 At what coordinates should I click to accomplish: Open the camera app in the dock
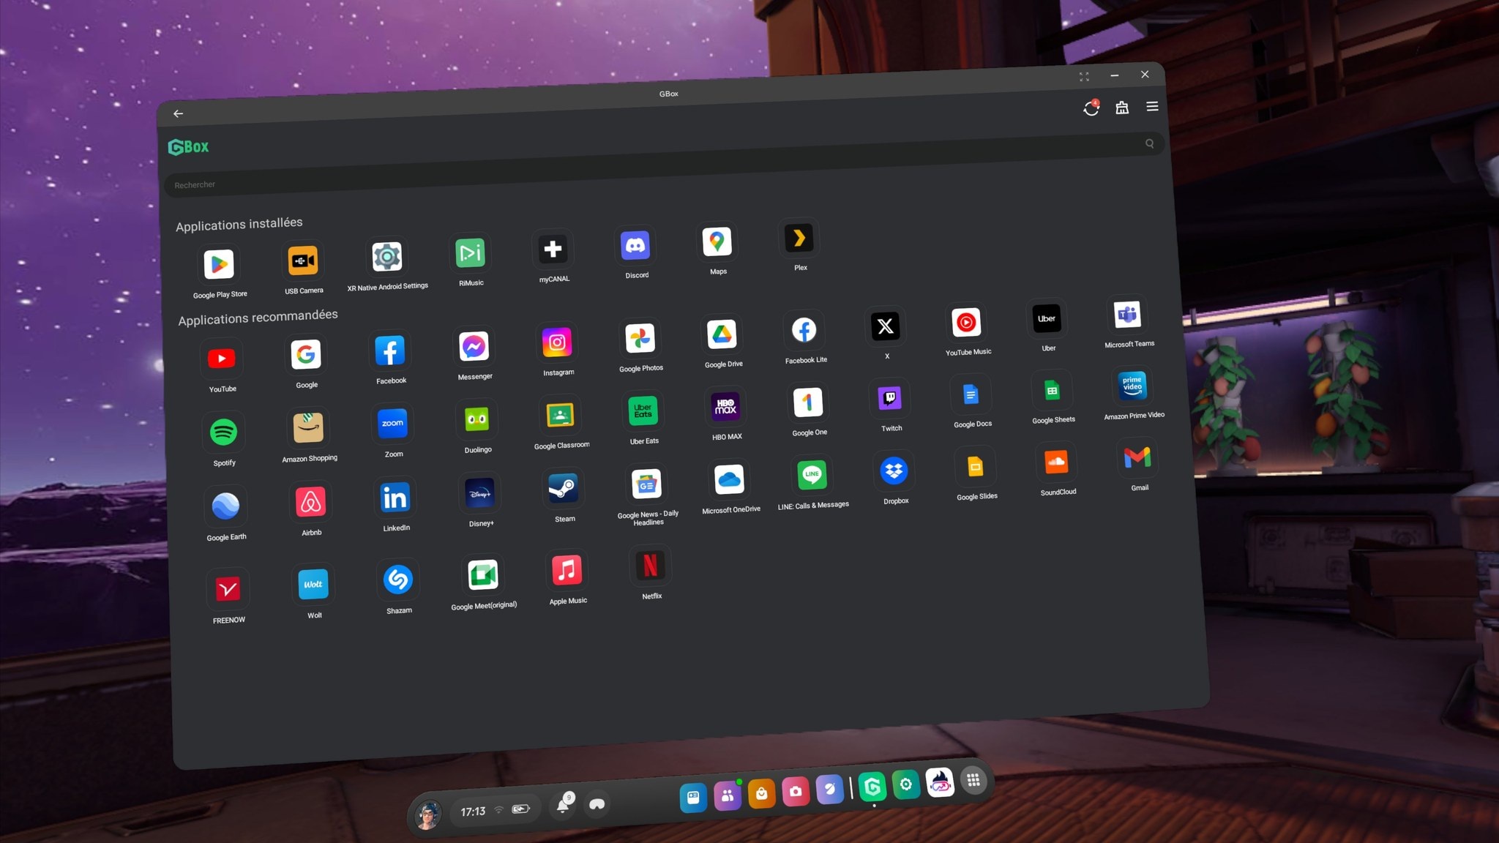(x=796, y=791)
